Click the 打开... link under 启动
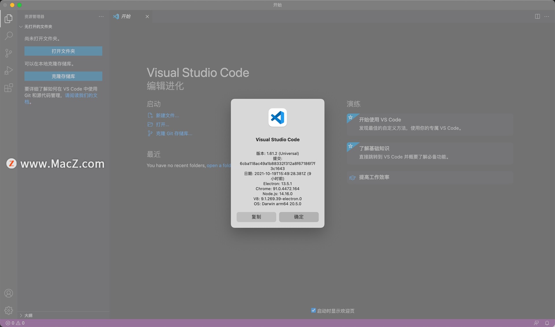This screenshot has height=327, width=555. tap(162, 125)
